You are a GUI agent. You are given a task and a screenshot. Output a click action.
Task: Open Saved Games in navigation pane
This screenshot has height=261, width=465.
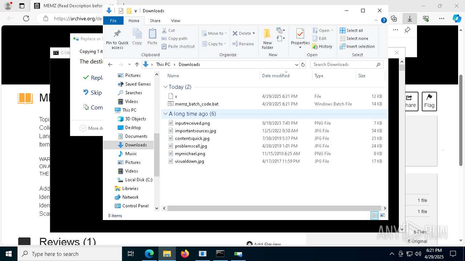(138, 84)
